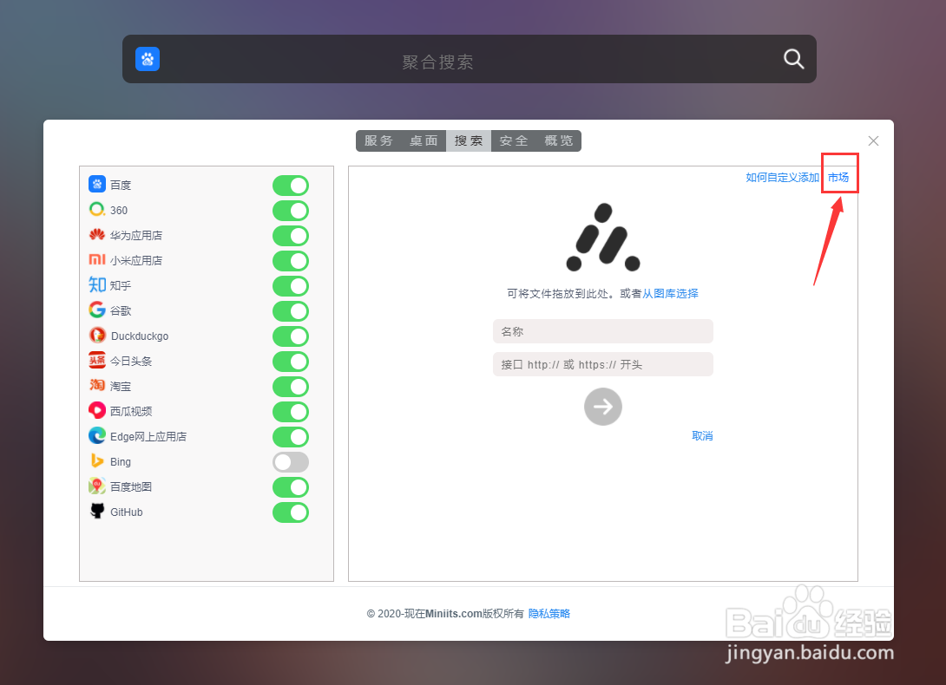Image resolution: width=946 pixels, height=685 pixels.
Task: Click the Baidu icon in engine list
Action: pos(97,184)
